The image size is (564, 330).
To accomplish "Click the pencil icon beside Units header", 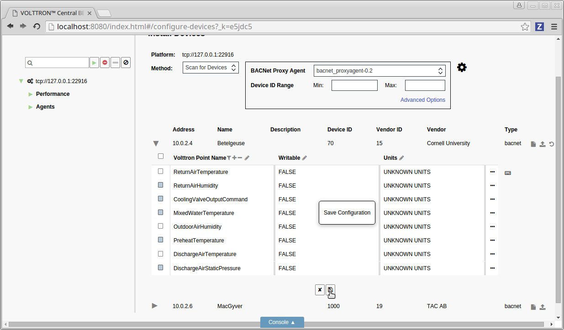I will tap(401, 158).
